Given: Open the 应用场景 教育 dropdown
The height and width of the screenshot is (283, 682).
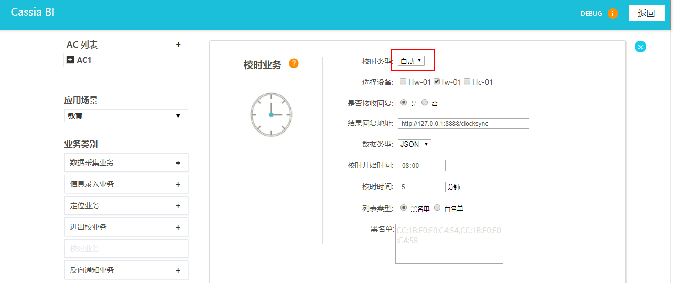Looking at the screenshot, I should click(126, 116).
